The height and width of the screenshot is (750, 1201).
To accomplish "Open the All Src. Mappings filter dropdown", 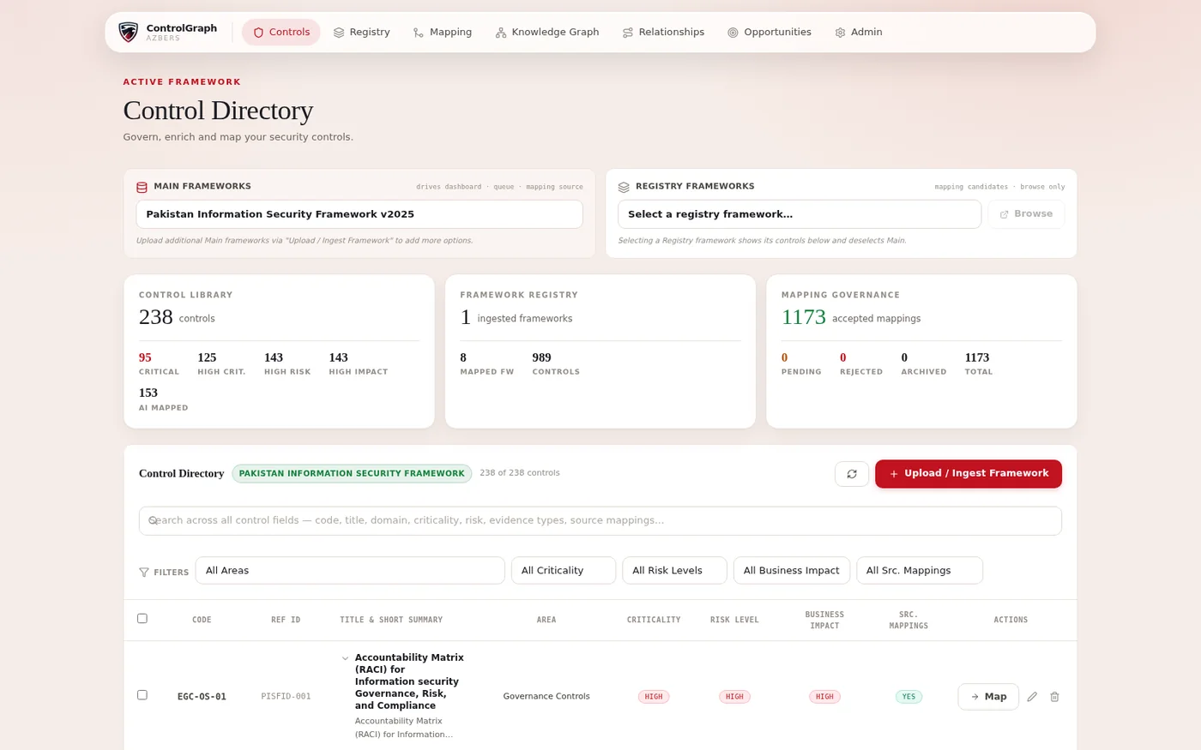I will (x=920, y=571).
